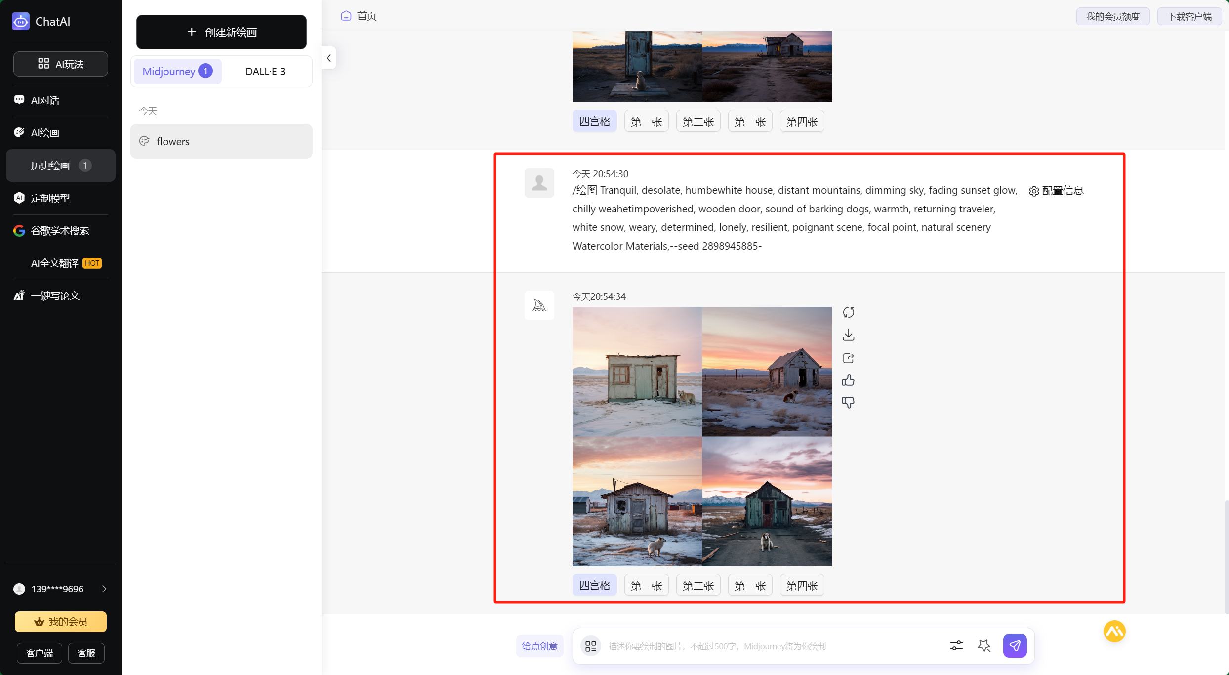Click the purple send button
1229x675 pixels.
(1015, 645)
